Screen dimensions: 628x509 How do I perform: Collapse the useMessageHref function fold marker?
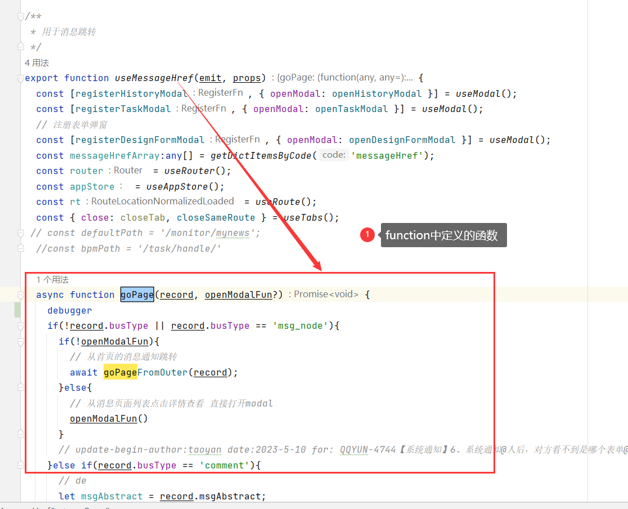[21, 78]
